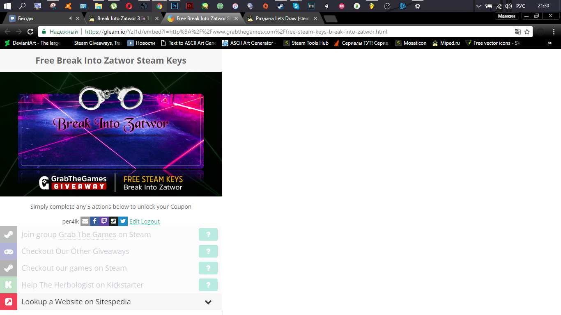Click the Twitter icon beside per4ik
561x315 pixels.
(x=123, y=221)
